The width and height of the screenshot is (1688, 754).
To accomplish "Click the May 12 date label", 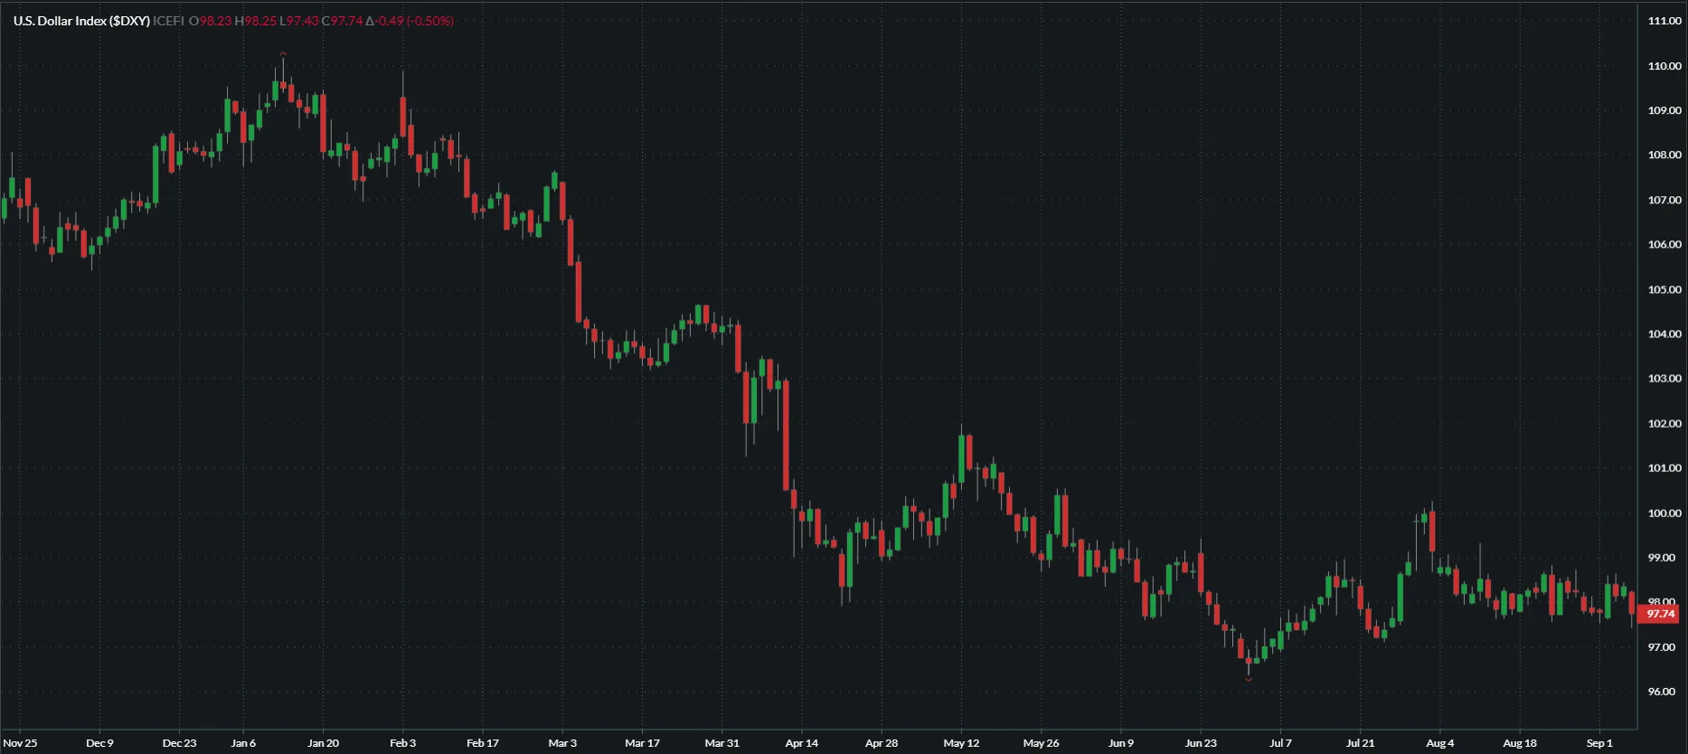I will [x=961, y=743].
